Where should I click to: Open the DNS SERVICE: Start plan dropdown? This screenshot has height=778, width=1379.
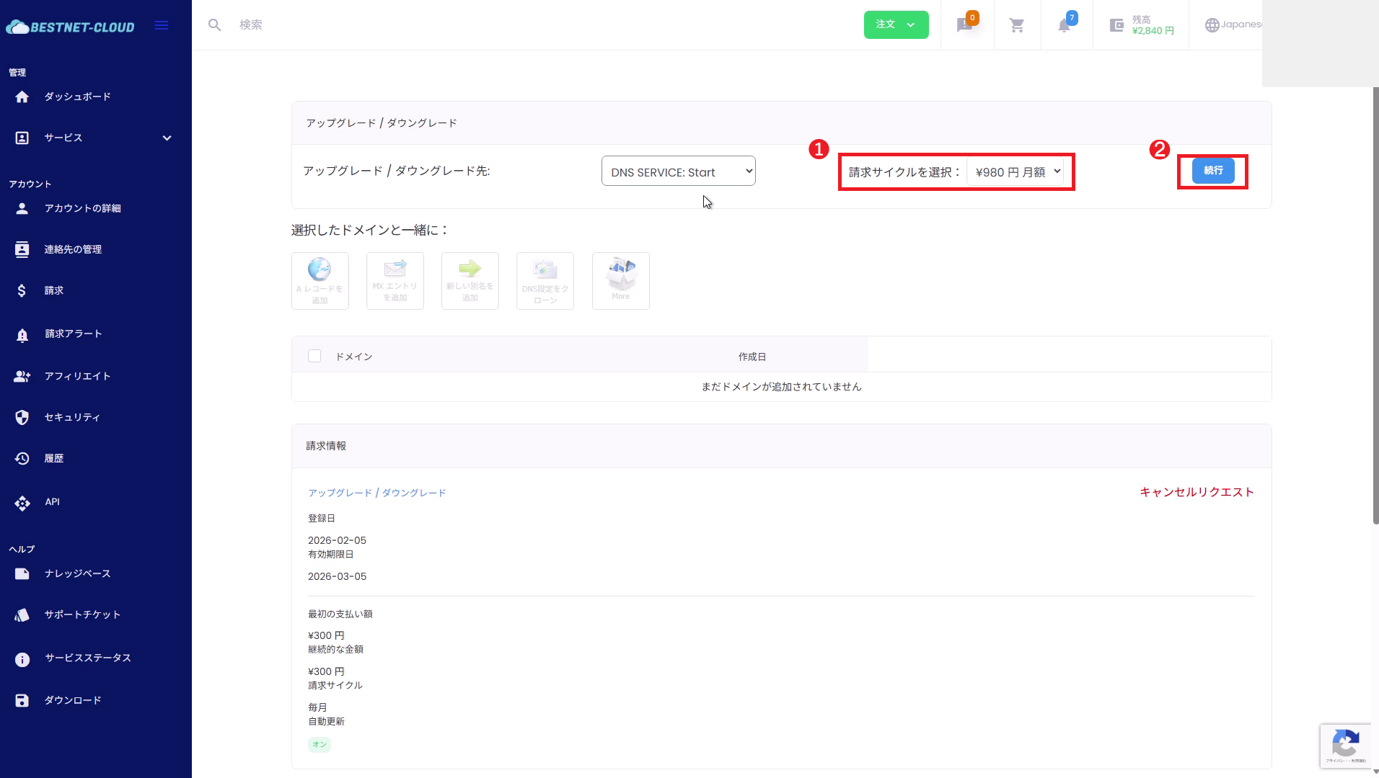(x=678, y=171)
